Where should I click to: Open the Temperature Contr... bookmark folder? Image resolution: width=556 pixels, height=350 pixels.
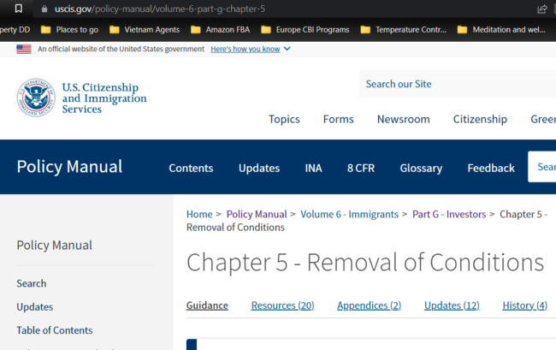tap(404, 30)
